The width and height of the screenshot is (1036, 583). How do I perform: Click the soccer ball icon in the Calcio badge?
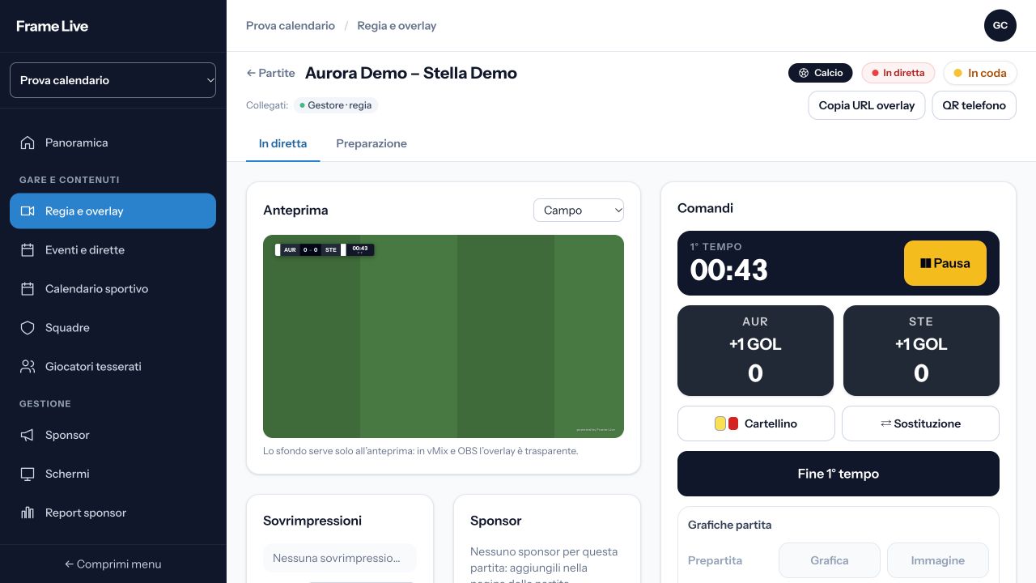point(804,73)
